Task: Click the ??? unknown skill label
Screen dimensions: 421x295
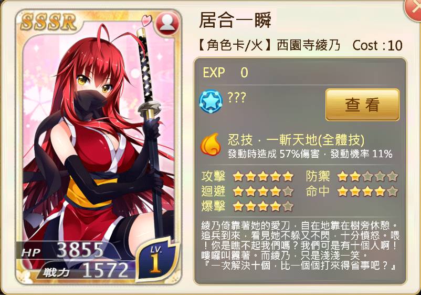Action: (x=237, y=98)
